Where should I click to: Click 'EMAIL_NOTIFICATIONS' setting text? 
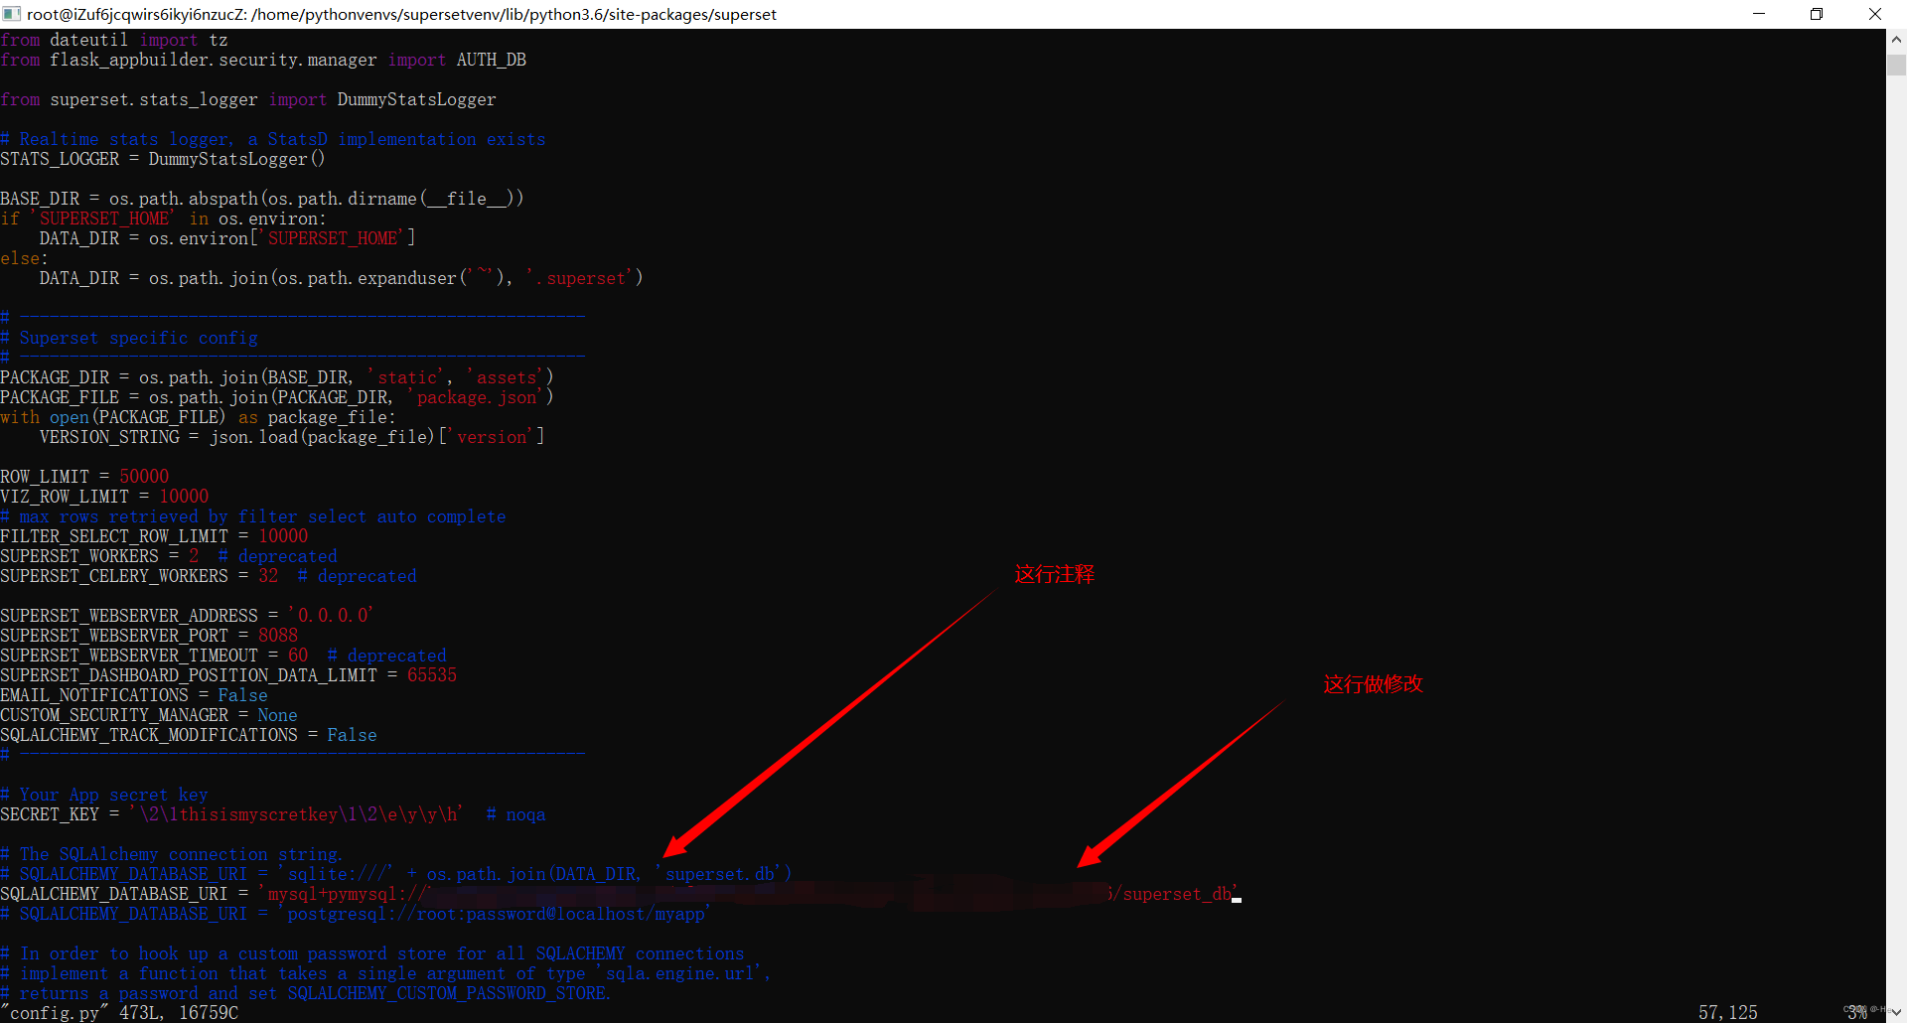click(x=94, y=695)
